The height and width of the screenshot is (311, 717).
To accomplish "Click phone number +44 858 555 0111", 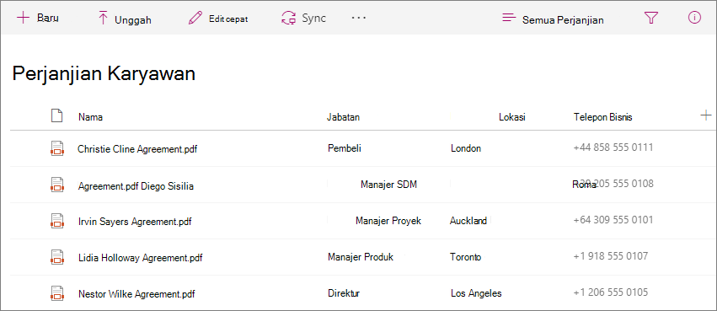I will coord(613,147).
